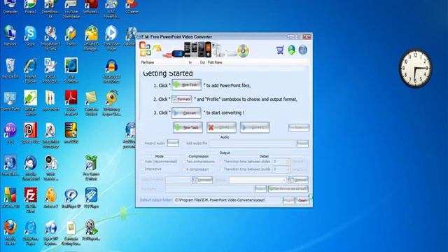This screenshot has width=448, height=252.
Task: Open the Network desktop icon
Action: click(x=10, y=36)
